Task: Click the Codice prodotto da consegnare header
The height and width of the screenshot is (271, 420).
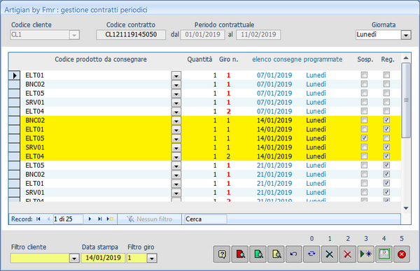Action: (101, 59)
